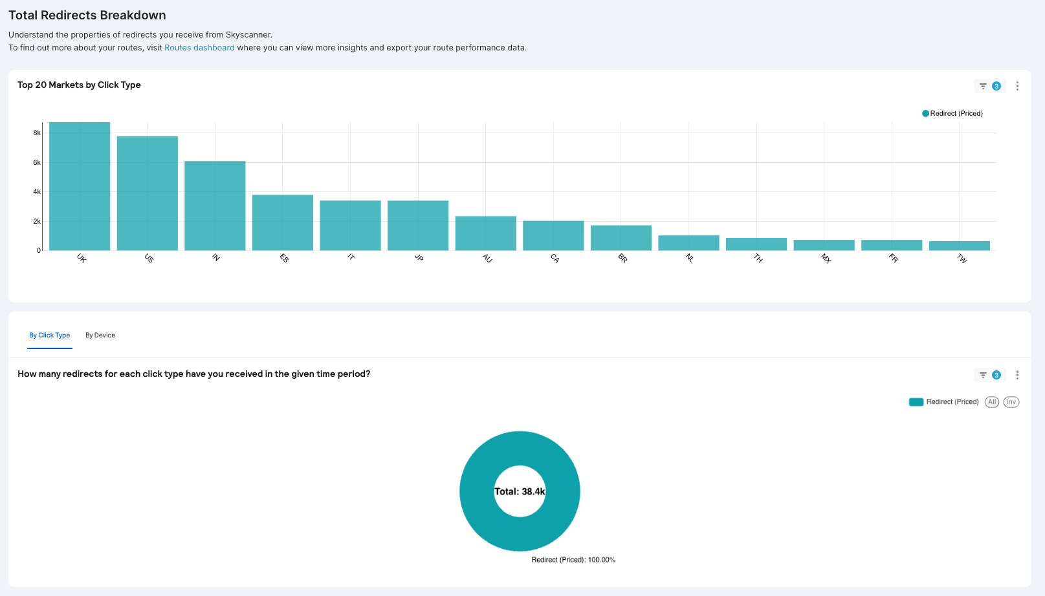Click the TW market bar
Image resolution: width=1045 pixels, height=596 pixels.
coord(960,246)
